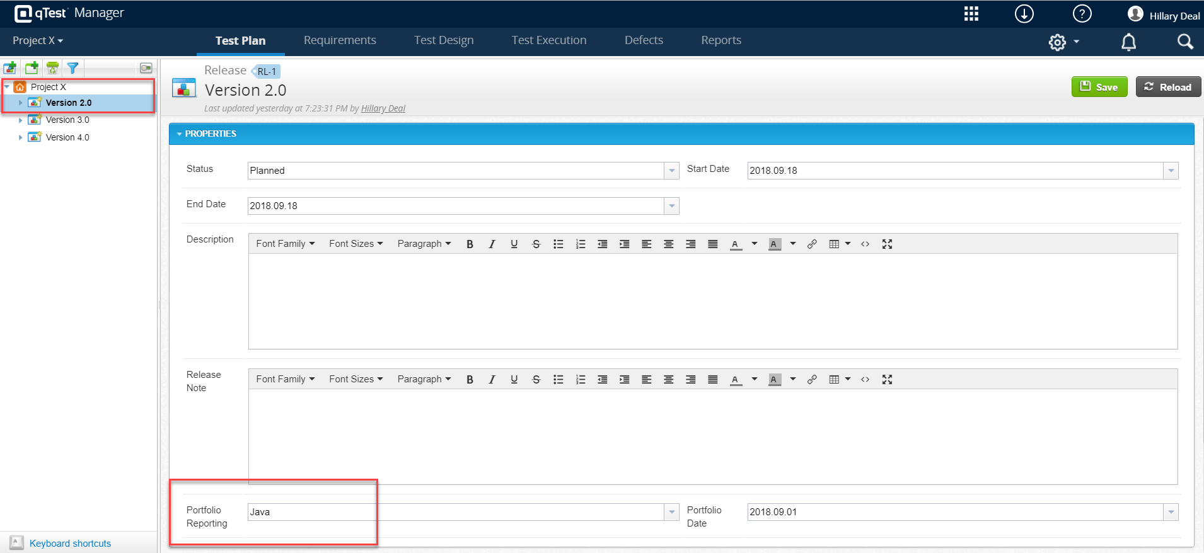Toggle italic in Release Note editor
Image resolution: width=1204 pixels, height=553 pixels.
point(492,380)
